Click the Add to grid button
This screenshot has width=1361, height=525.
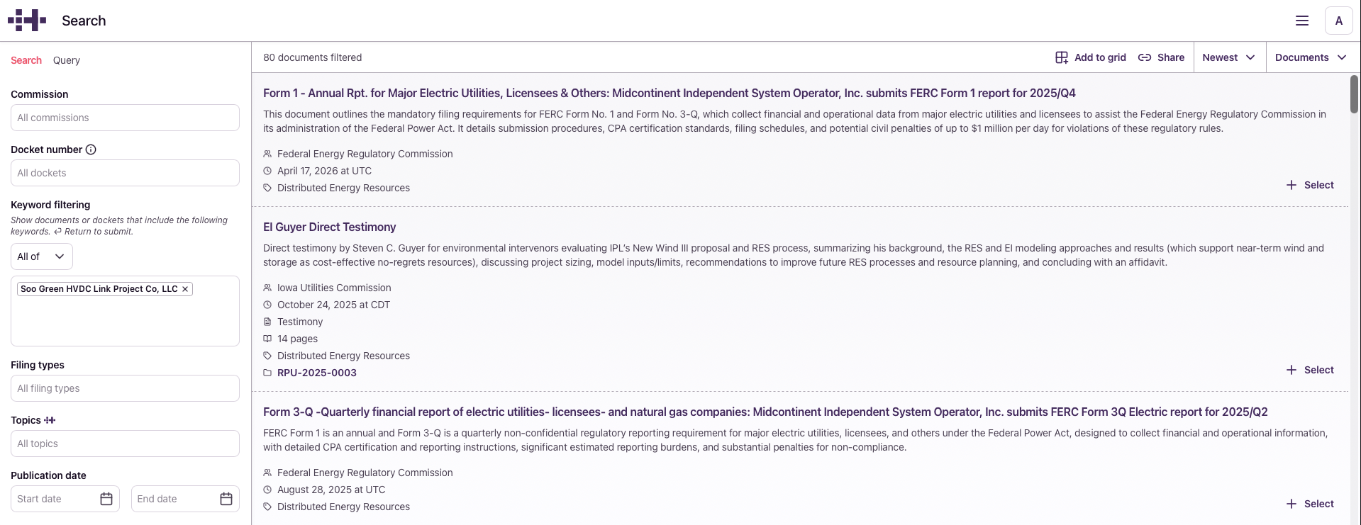[x=1091, y=57]
